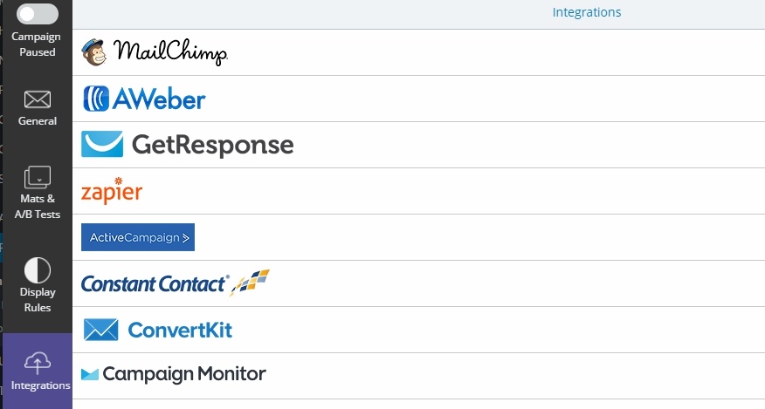
Task: Toggle the Campaign Paused switch
Action: pyautogui.click(x=37, y=14)
